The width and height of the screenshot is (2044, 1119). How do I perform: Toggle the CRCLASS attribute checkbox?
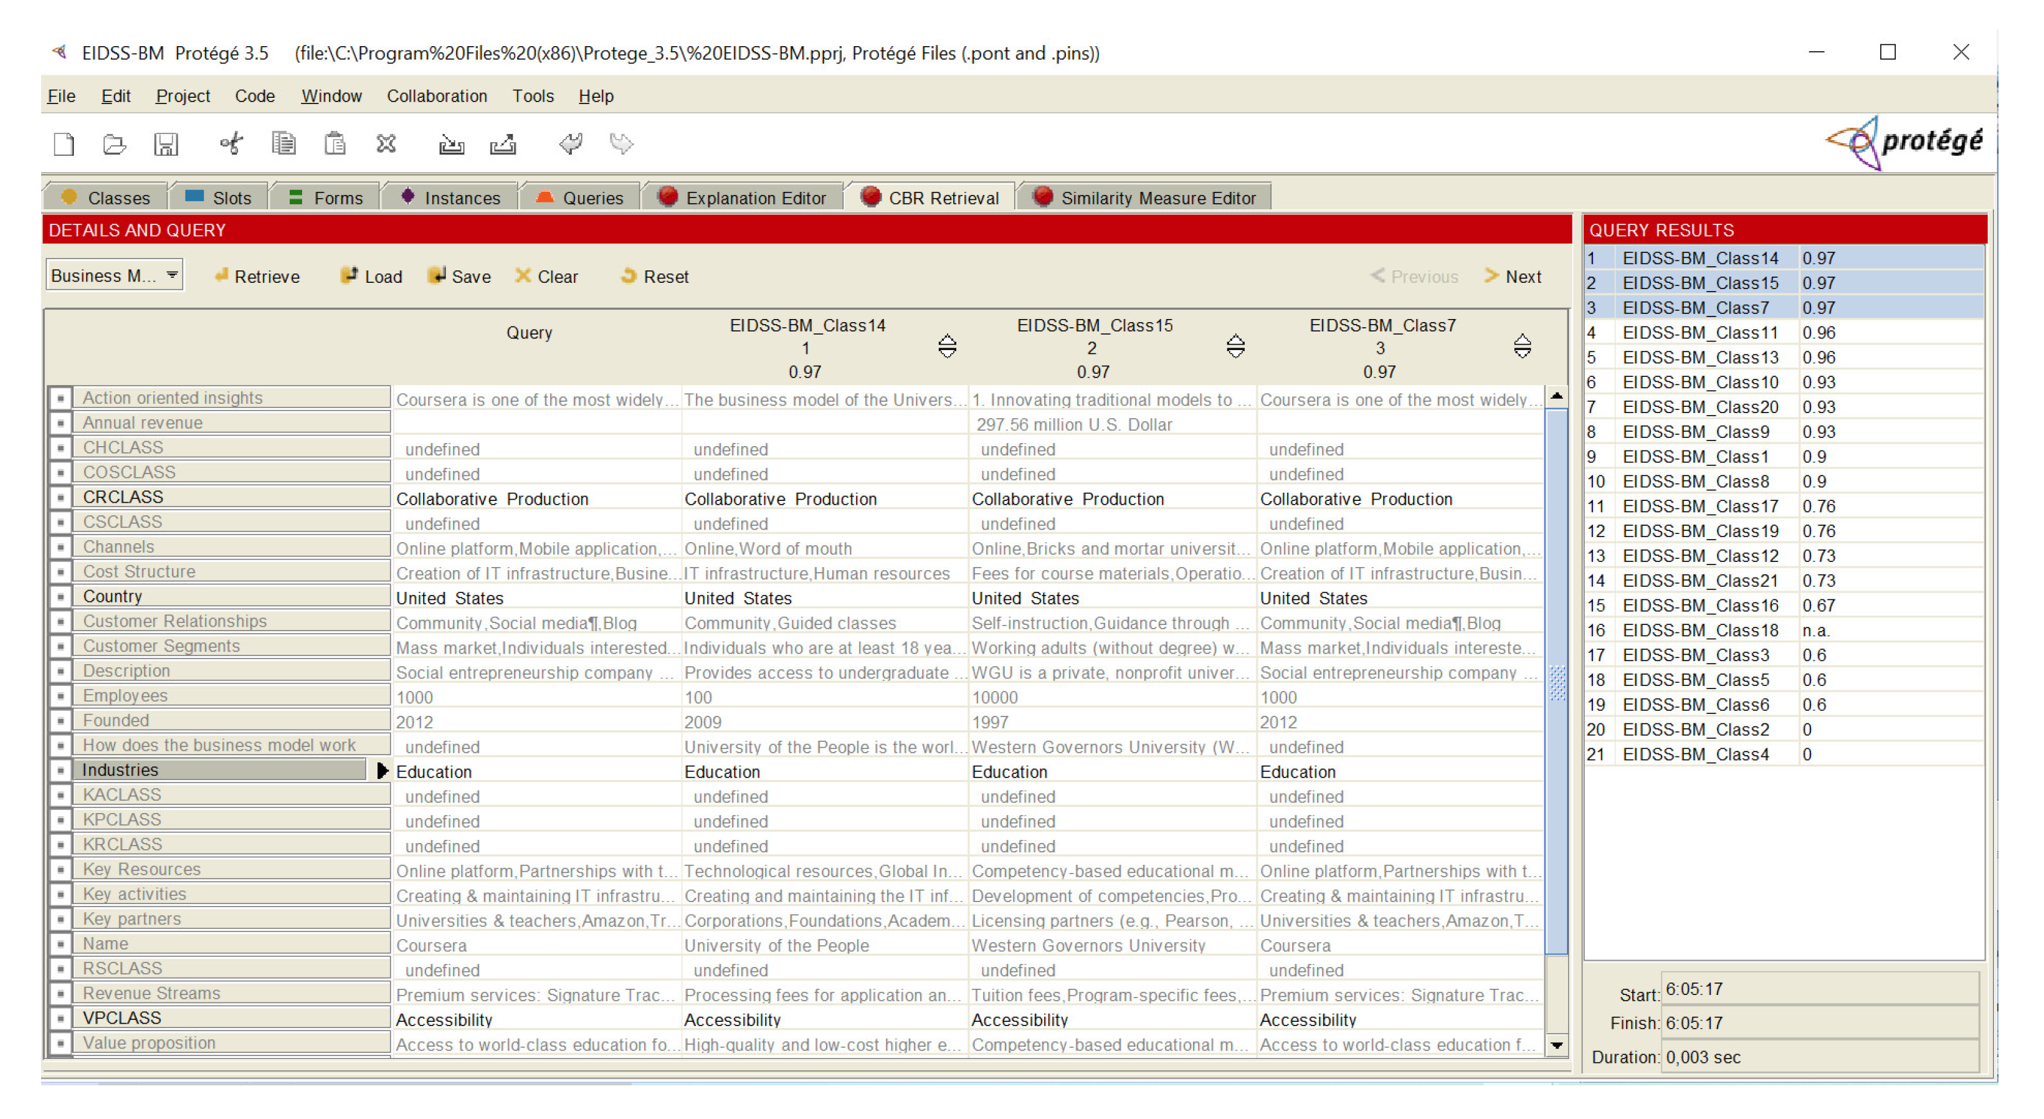pyautogui.click(x=60, y=498)
